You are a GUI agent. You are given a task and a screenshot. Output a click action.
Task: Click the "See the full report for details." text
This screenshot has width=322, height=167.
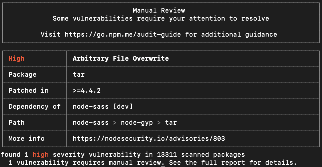point(233,163)
